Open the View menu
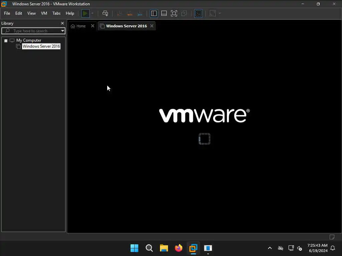 [x=31, y=13]
